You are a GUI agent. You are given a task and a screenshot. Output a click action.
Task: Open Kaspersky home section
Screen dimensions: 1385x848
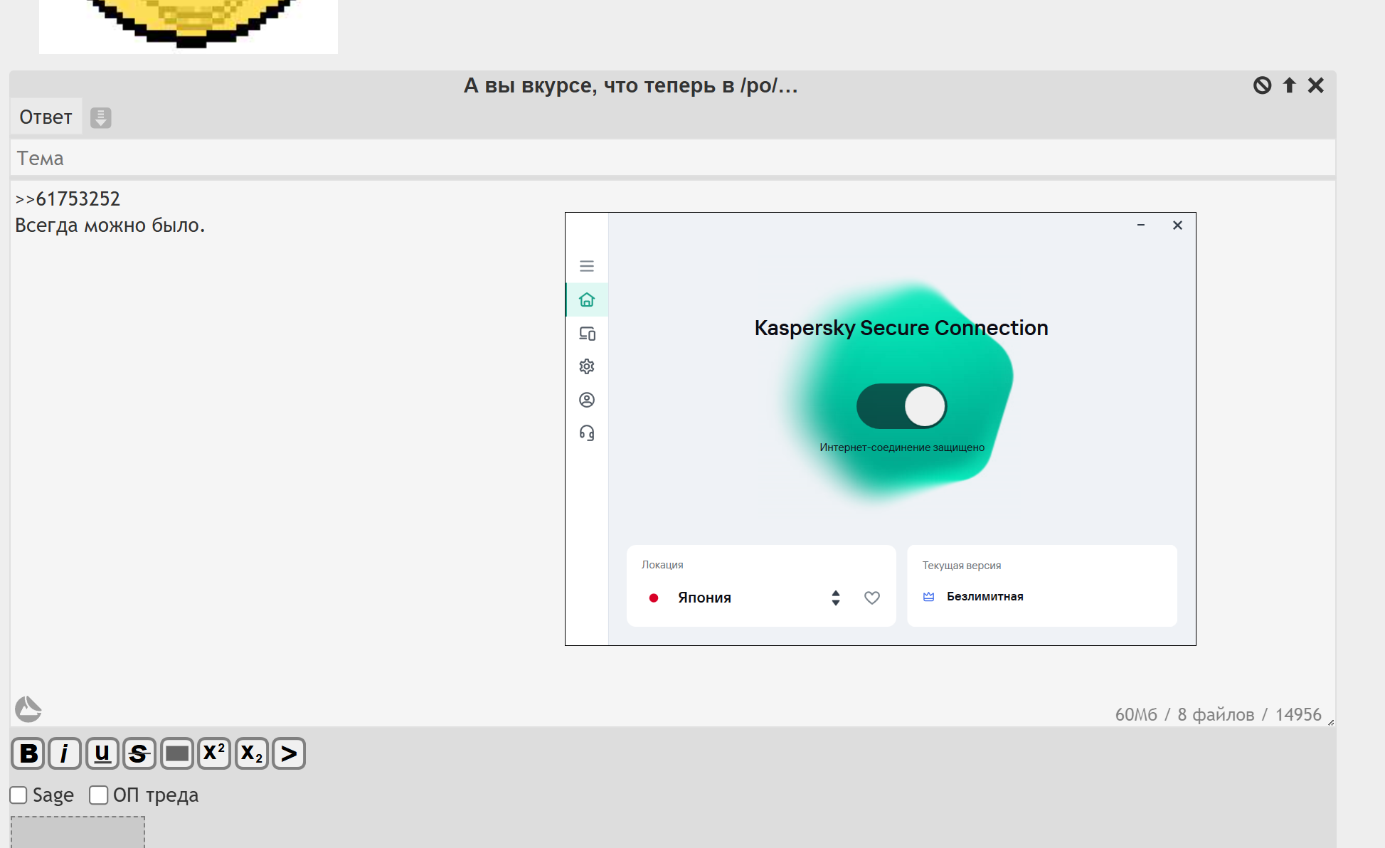(x=587, y=300)
